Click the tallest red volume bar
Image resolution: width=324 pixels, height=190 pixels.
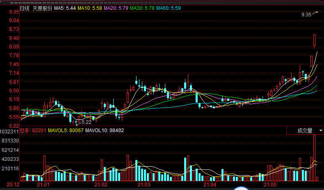[x=315, y=157]
